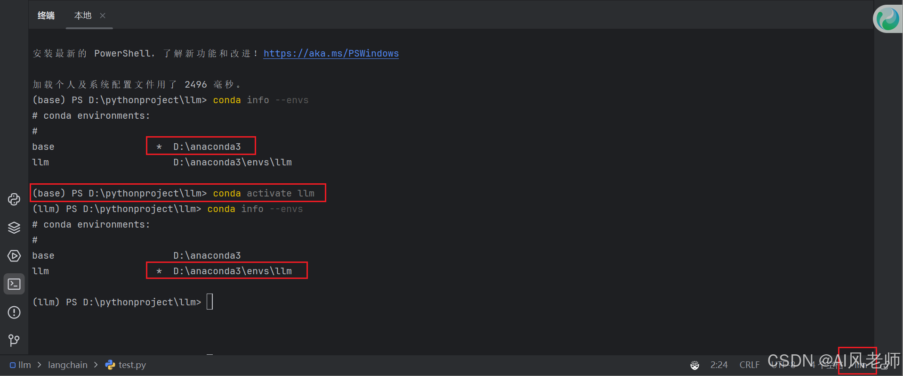This screenshot has width=903, height=376.
Task: Open the Problems panel
Action: [14, 312]
